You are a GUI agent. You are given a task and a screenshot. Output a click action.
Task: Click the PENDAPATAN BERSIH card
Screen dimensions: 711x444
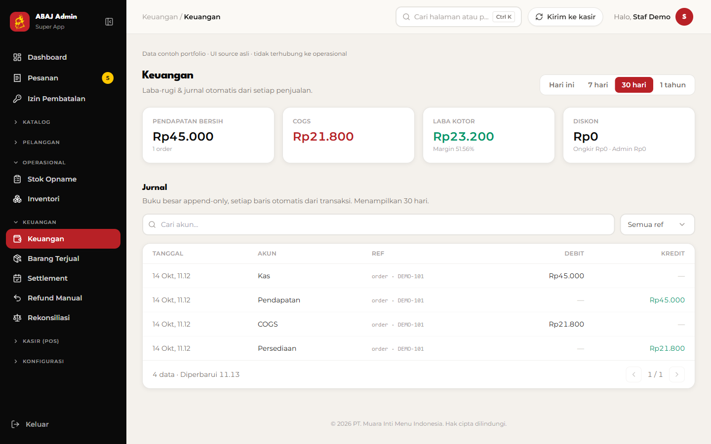208,135
